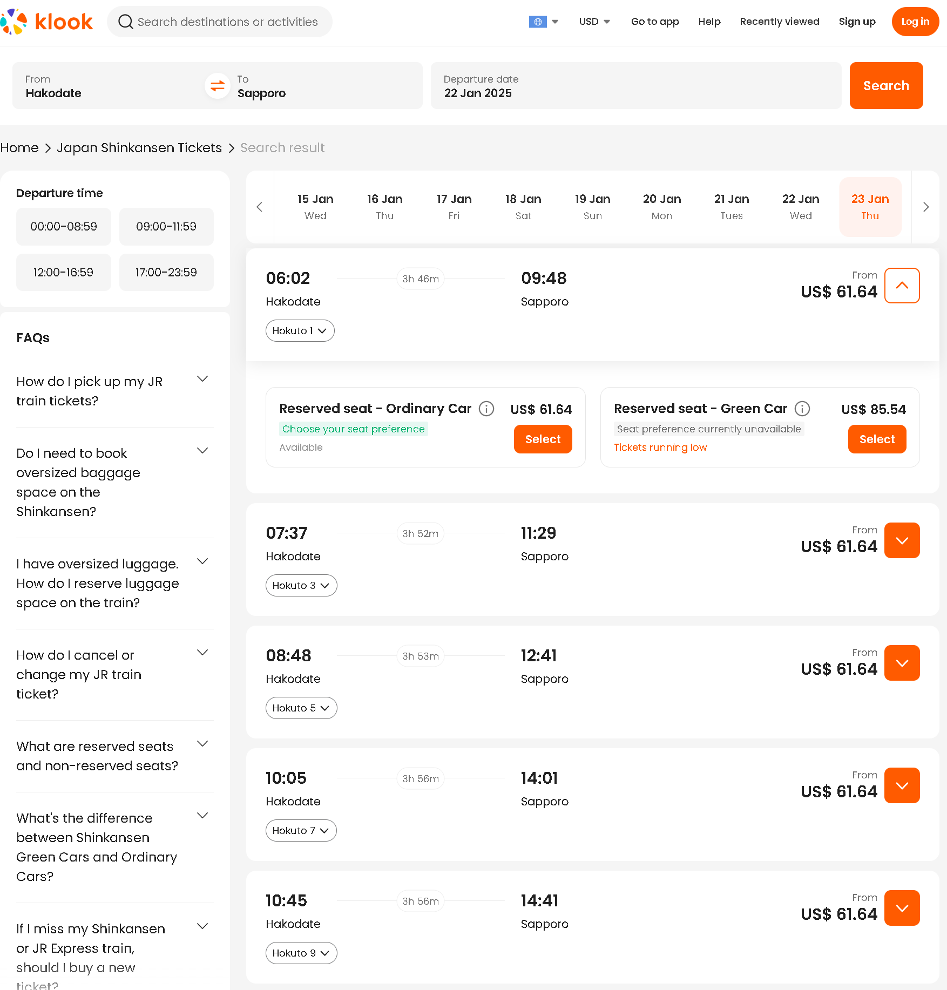Click the swap From/To arrows icon
The height and width of the screenshot is (990, 947).
tap(217, 86)
